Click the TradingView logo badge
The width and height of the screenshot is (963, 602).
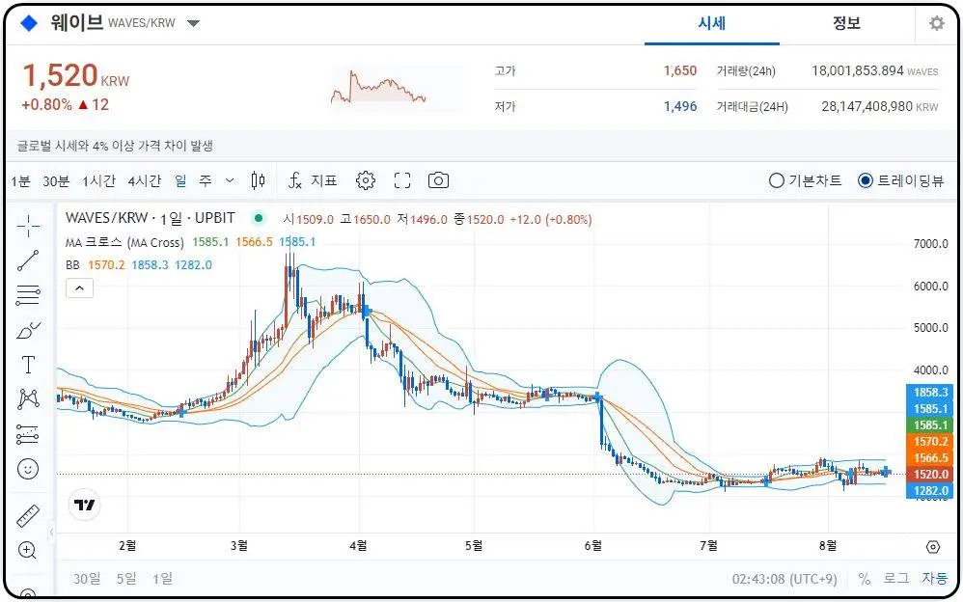tap(84, 505)
